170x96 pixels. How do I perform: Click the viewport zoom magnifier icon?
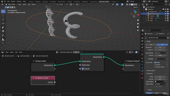(x=138, y=20)
